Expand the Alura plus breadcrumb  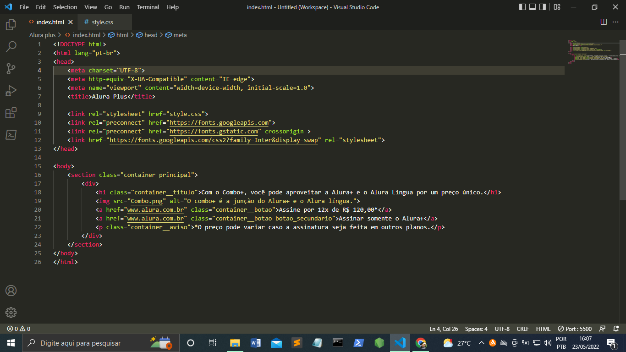point(42,35)
